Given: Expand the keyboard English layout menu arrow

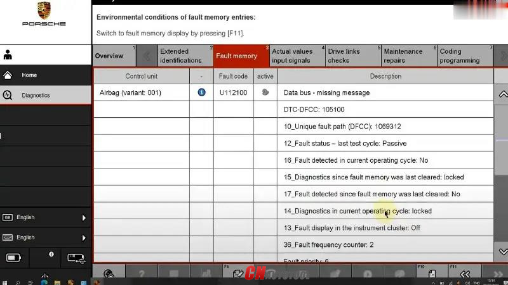Looking at the screenshot, I should point(84,238).
